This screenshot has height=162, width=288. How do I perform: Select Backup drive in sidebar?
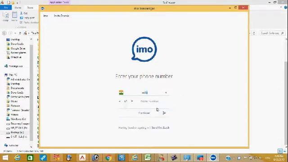15,132
